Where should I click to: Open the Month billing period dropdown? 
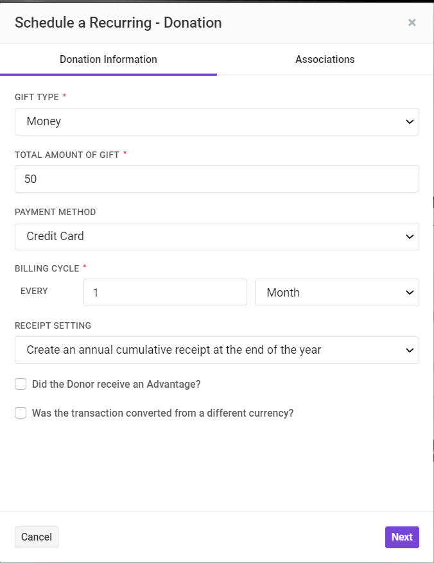[336, 292]
